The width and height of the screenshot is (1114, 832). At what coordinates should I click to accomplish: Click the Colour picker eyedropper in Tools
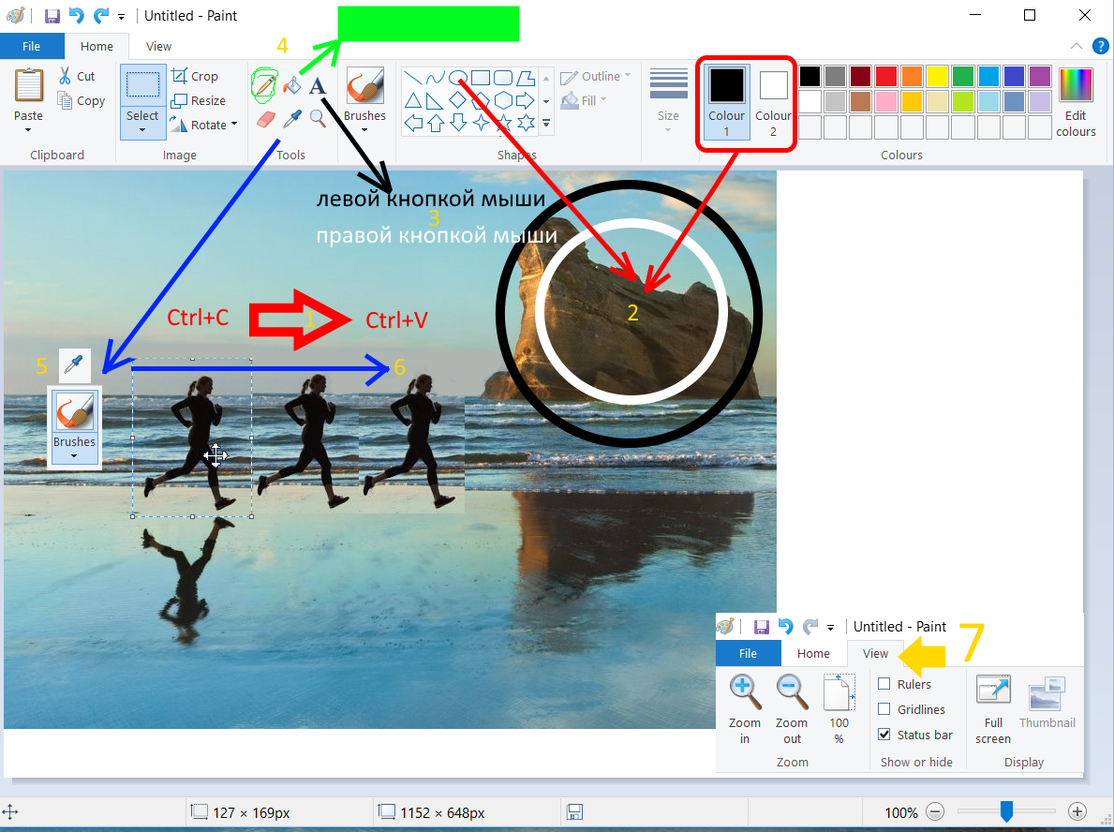(292, 118)
